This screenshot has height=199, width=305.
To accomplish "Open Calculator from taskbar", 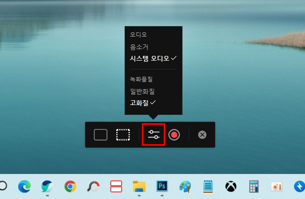I will click(254, 186).
